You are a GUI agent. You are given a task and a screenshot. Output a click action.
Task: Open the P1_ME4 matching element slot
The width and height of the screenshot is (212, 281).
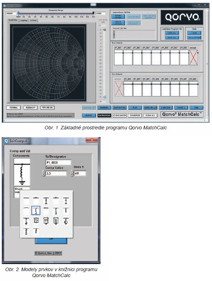point(146,57)
